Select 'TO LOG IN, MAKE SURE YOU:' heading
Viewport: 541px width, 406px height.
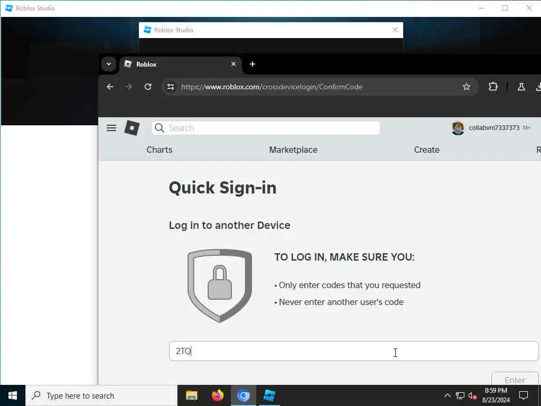coord(344,257)
